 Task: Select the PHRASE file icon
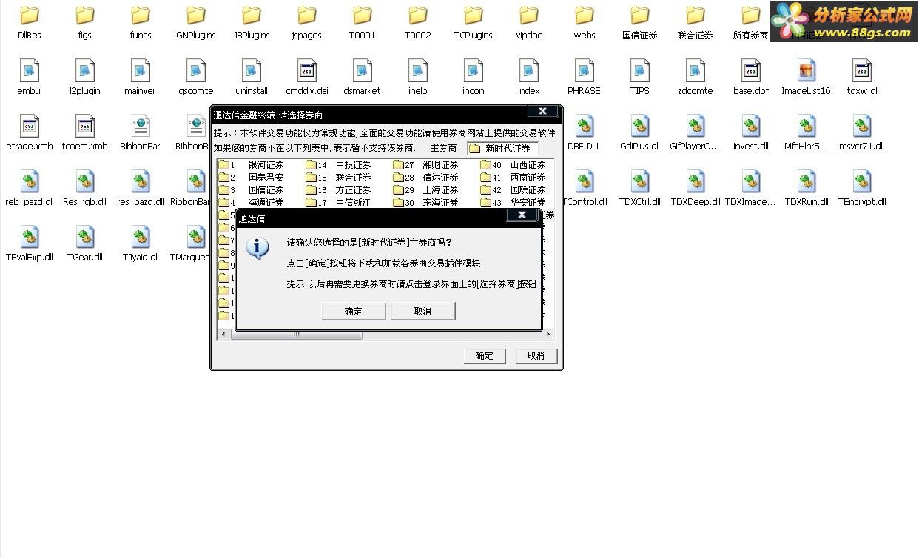coord(585,77)
